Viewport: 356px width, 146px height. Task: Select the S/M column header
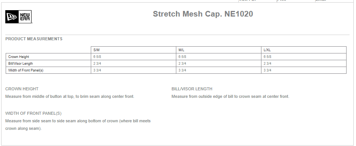click(134, 50)
